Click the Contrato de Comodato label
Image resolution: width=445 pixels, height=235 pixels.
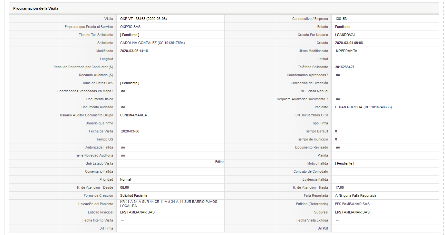pyautogui.click(x=311, y=171)
